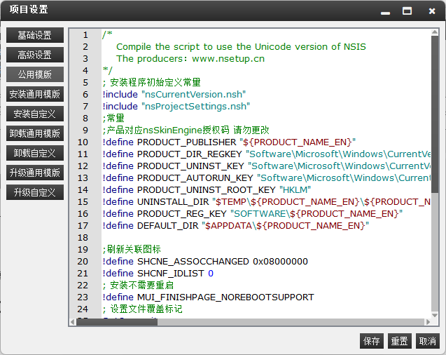Close the 项目设置 dialog with X icon
This screenshot has width=446, height=355.
click(428, 11)
